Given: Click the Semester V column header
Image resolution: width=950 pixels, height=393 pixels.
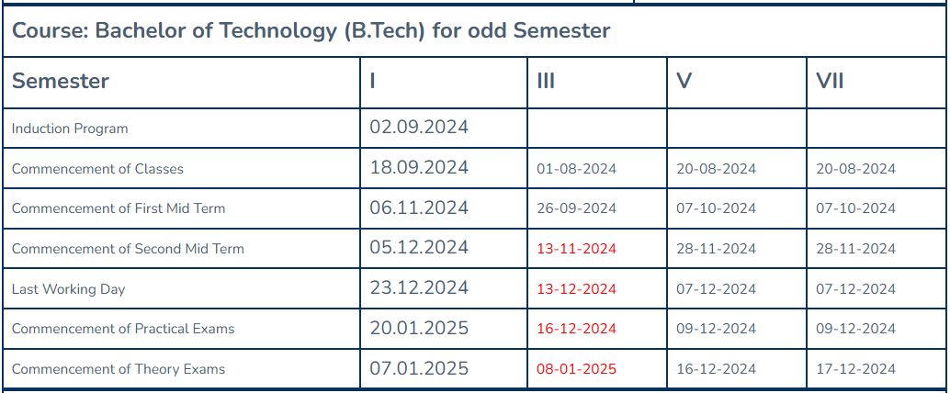Looking at the screenshot, I should (684, 81).
